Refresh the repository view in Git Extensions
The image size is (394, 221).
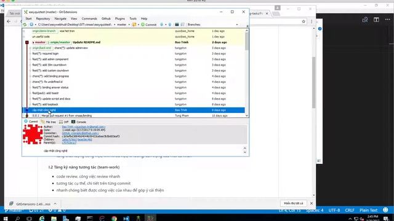click(x=25, y=25)
